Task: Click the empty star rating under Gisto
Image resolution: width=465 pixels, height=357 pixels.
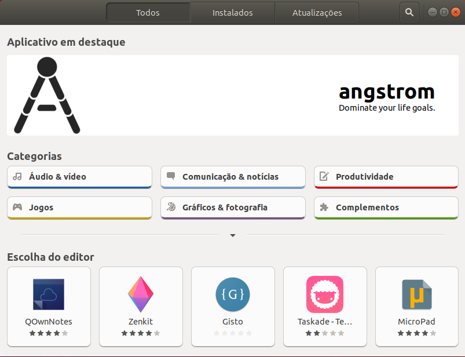Action: [233, 333]
